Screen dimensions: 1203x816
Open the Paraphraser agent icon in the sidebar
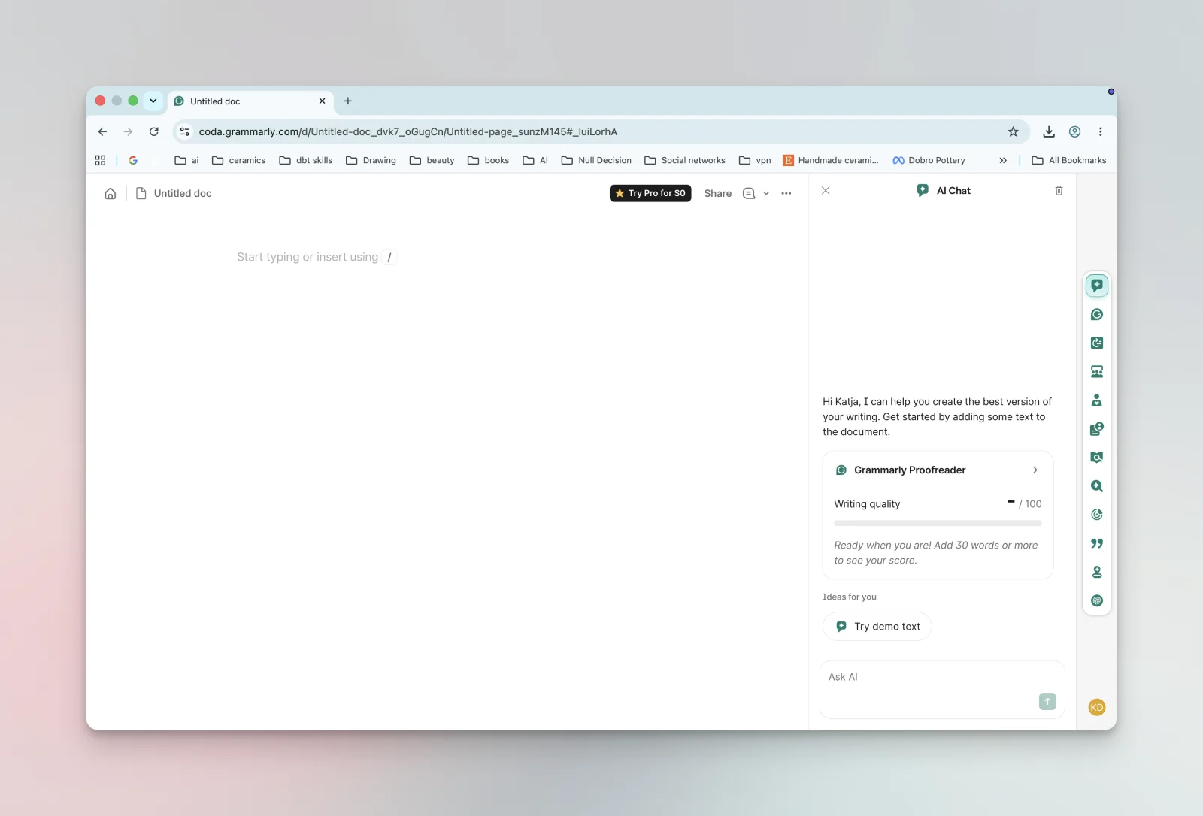tap(1097, 343)
